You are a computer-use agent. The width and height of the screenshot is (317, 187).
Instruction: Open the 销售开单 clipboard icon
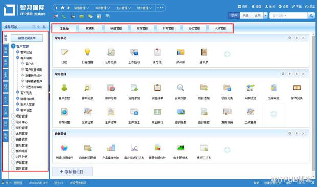tap(157, 88)
